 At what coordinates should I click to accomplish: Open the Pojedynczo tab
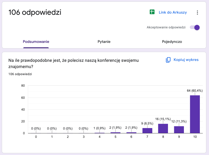(172, 42)
